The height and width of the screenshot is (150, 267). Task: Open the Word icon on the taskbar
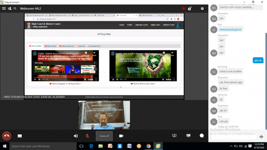pyautogui.click(x=129, y=146)
